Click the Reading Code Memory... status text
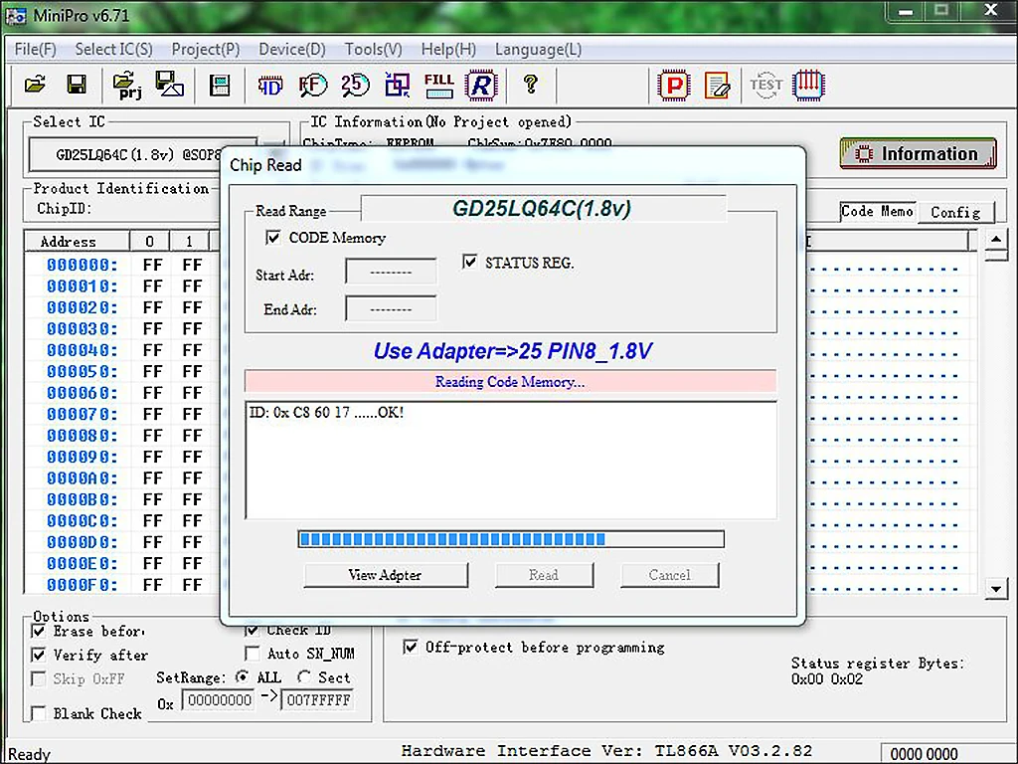1018x764 pixels. [x=510, y=382]
